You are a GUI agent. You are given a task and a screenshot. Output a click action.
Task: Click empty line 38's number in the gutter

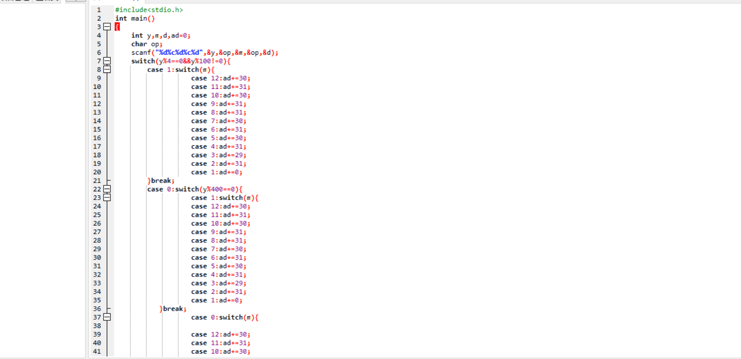[97, 326]
